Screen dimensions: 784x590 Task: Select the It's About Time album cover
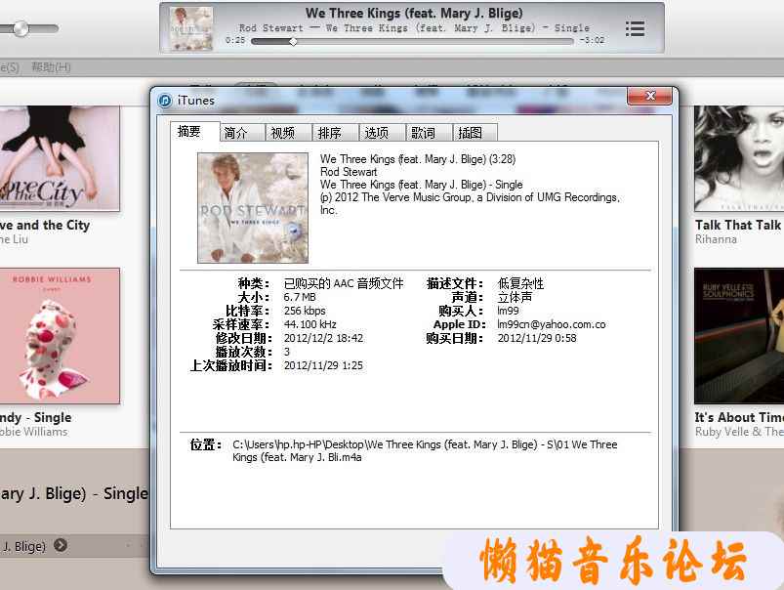[739, 336]
